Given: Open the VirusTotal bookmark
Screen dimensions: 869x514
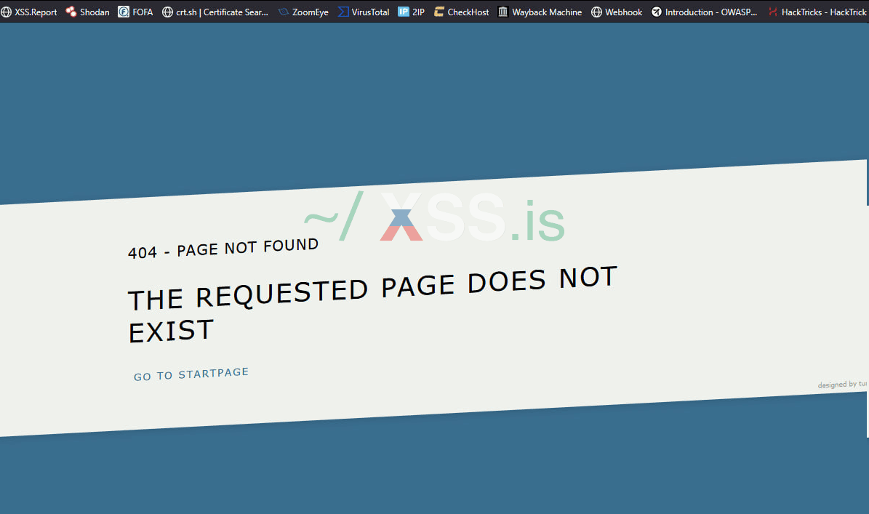Looking at the screenshot, I should pyautogui.click(x=364, y=12).
